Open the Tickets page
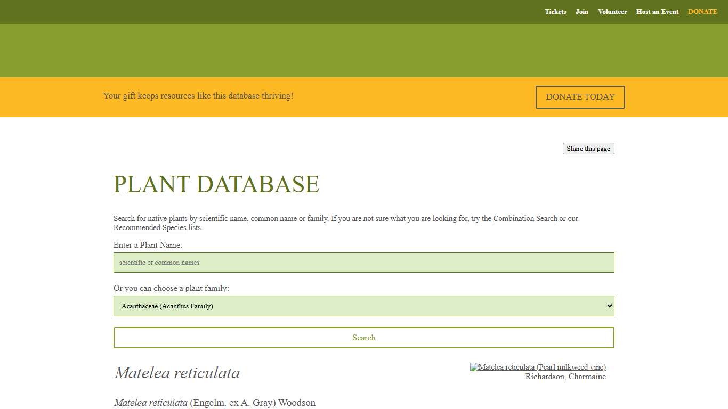The height and width of the screenshot is (409, 728). click(555, 12)
